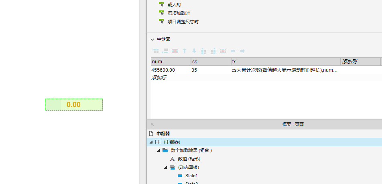Viewport: 382px width, 184px height.
Task: Click the move column right arrow
Action: [242, 51]
